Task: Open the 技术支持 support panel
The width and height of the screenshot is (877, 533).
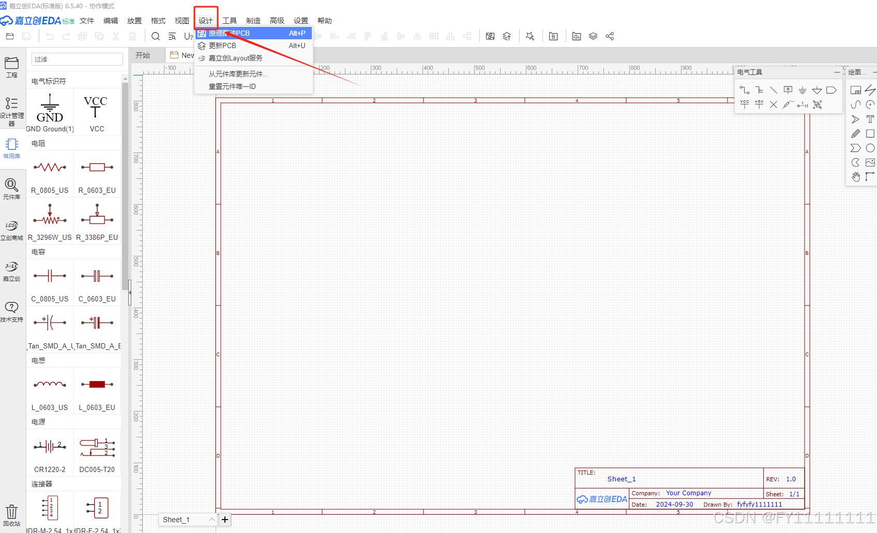Action: click(11, 312)
